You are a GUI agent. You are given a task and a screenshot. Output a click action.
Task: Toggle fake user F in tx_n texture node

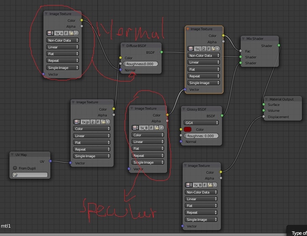tap(66, 33)
